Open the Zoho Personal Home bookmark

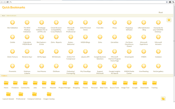[x=85, y=25]
